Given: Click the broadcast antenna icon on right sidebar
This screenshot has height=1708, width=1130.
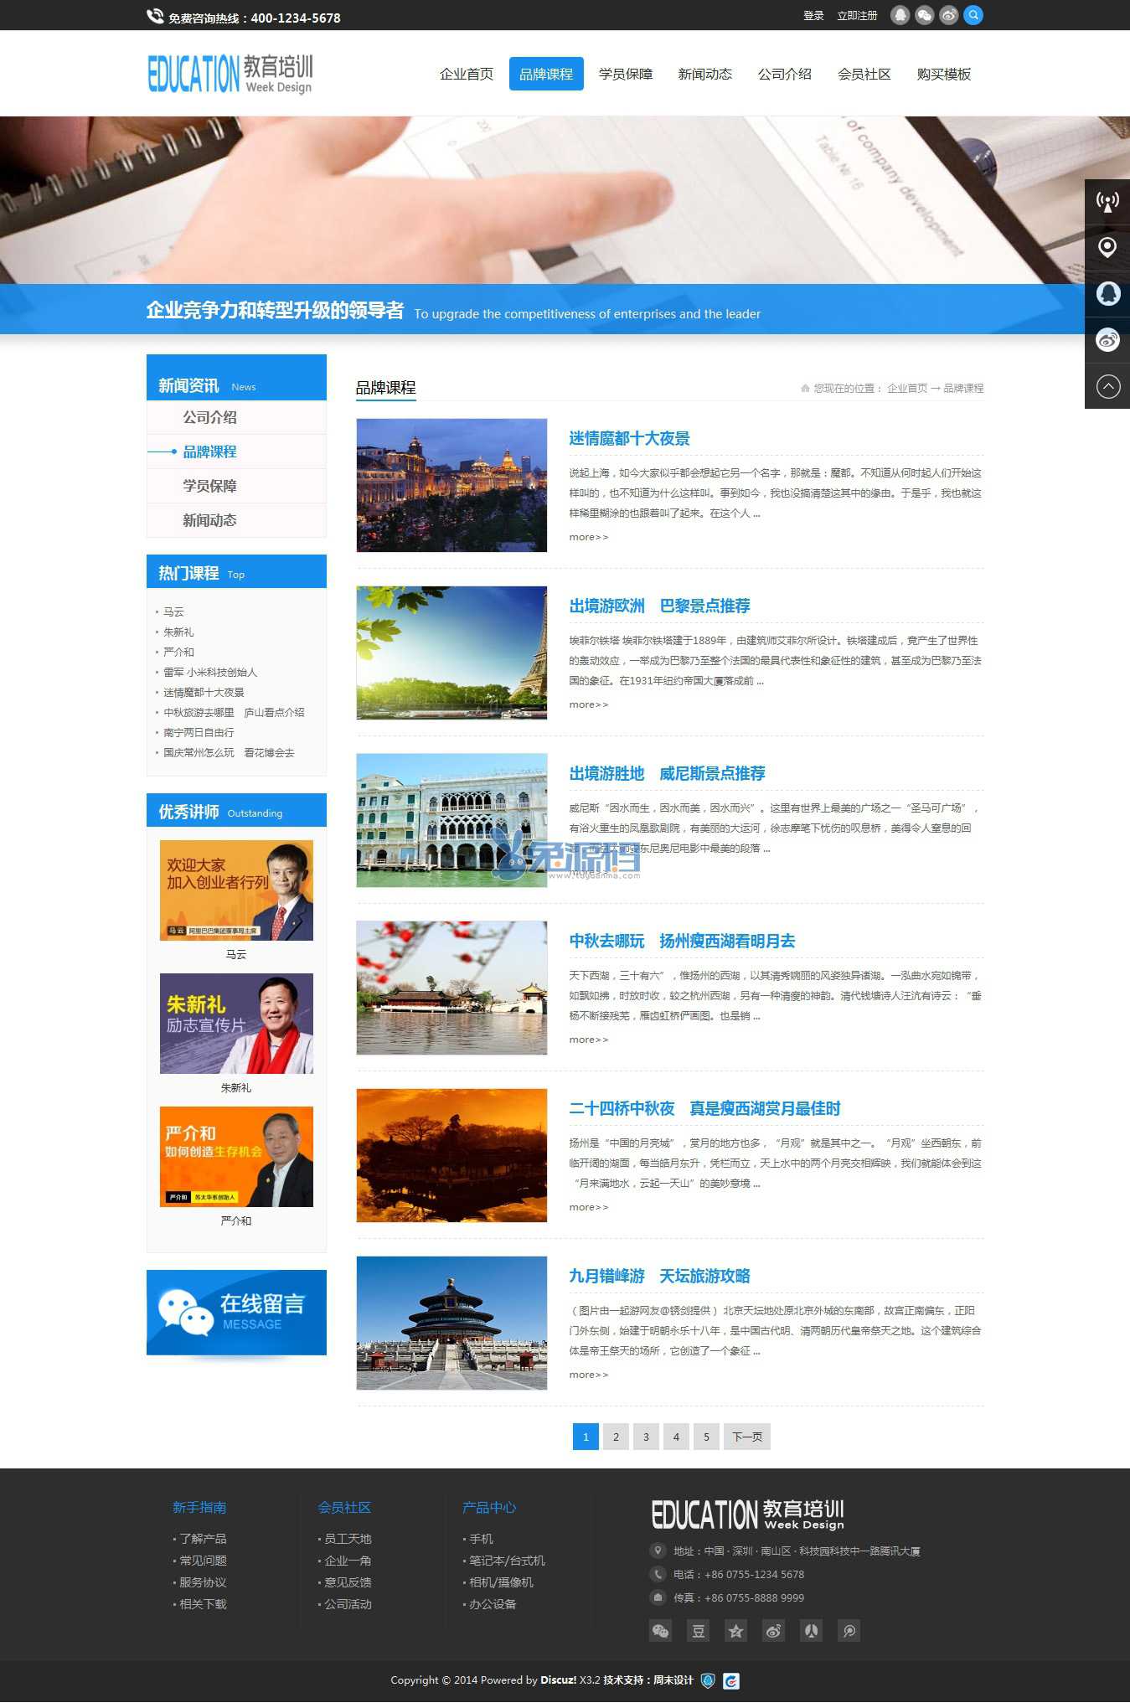Looking at the screenshot, I should 1107,202.
